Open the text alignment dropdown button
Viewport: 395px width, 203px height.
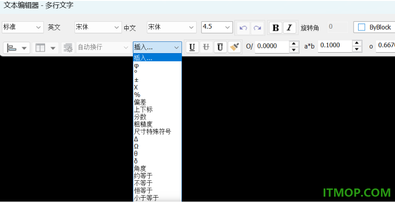pyautogui.click(x=17, y=48)
